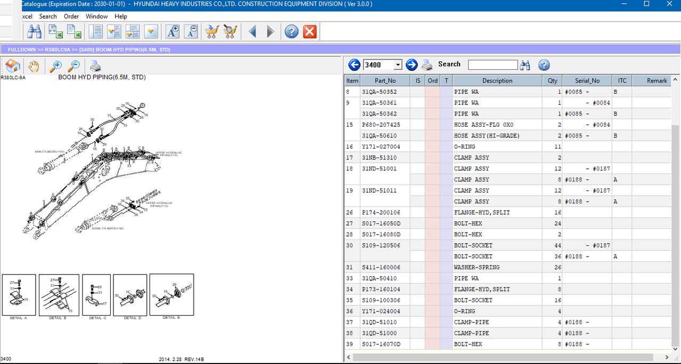Select part number 31QA-50410
This screenshot has height=364, width=681.
(x=379, y=278)
